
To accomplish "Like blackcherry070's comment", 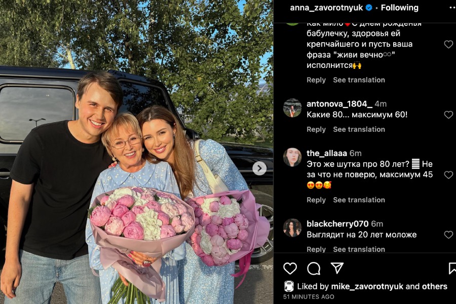I will [x=448, y=235].
